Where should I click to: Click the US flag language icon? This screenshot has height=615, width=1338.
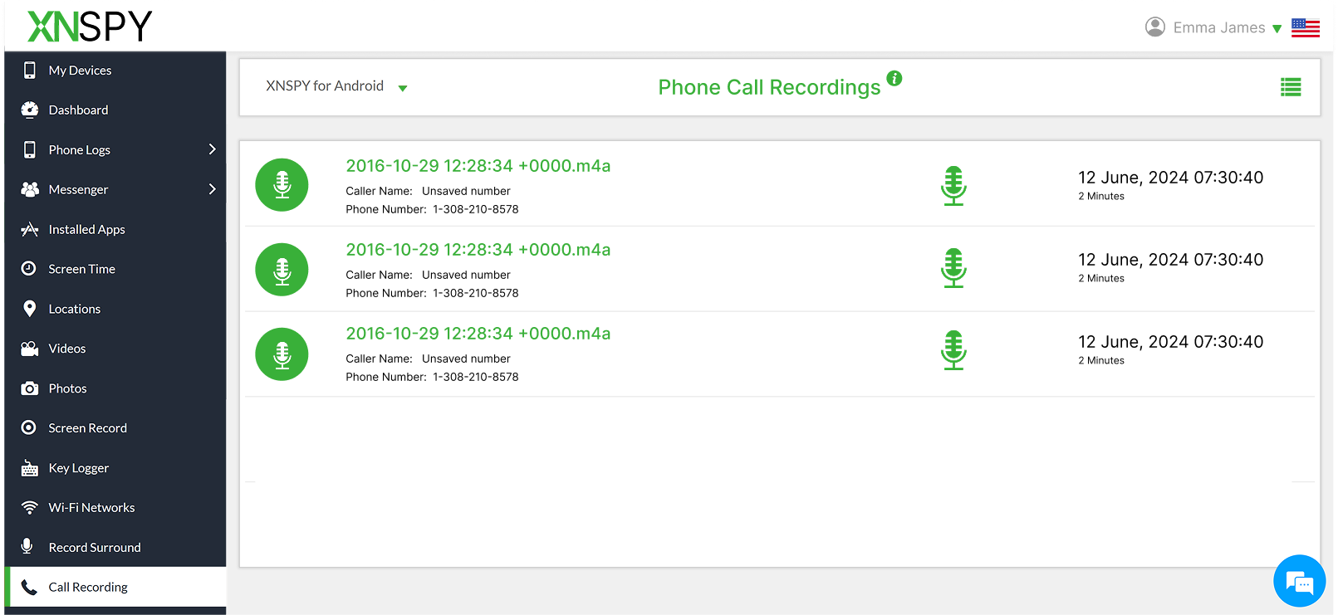pos(1305,28)
